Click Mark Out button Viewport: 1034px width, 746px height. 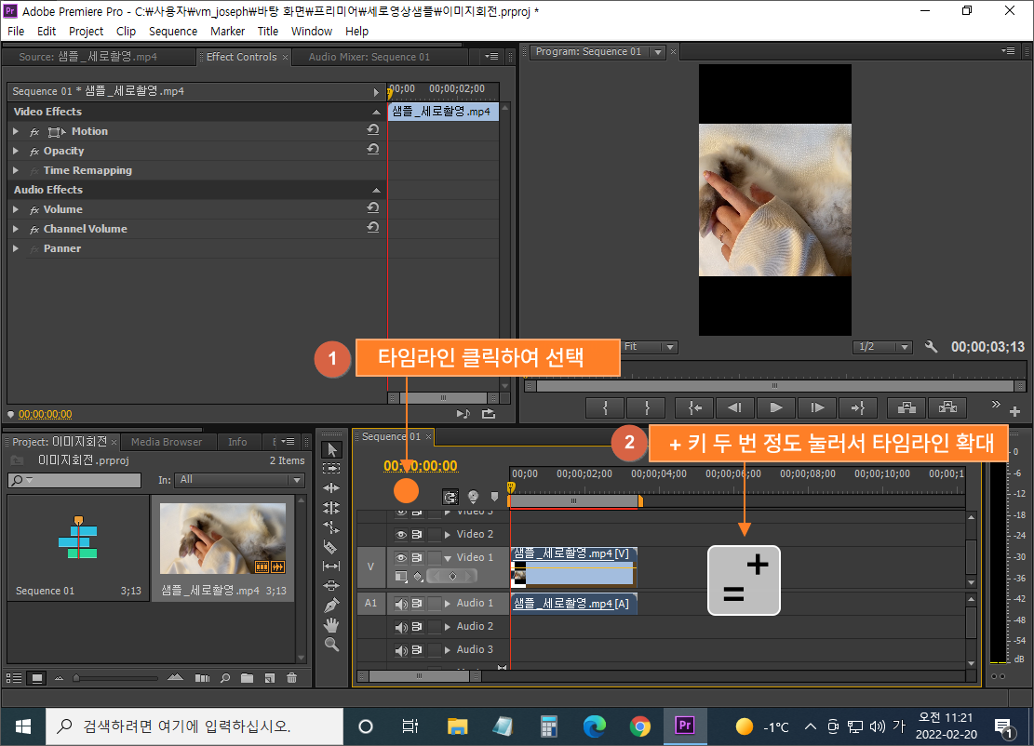click(646, 408)
